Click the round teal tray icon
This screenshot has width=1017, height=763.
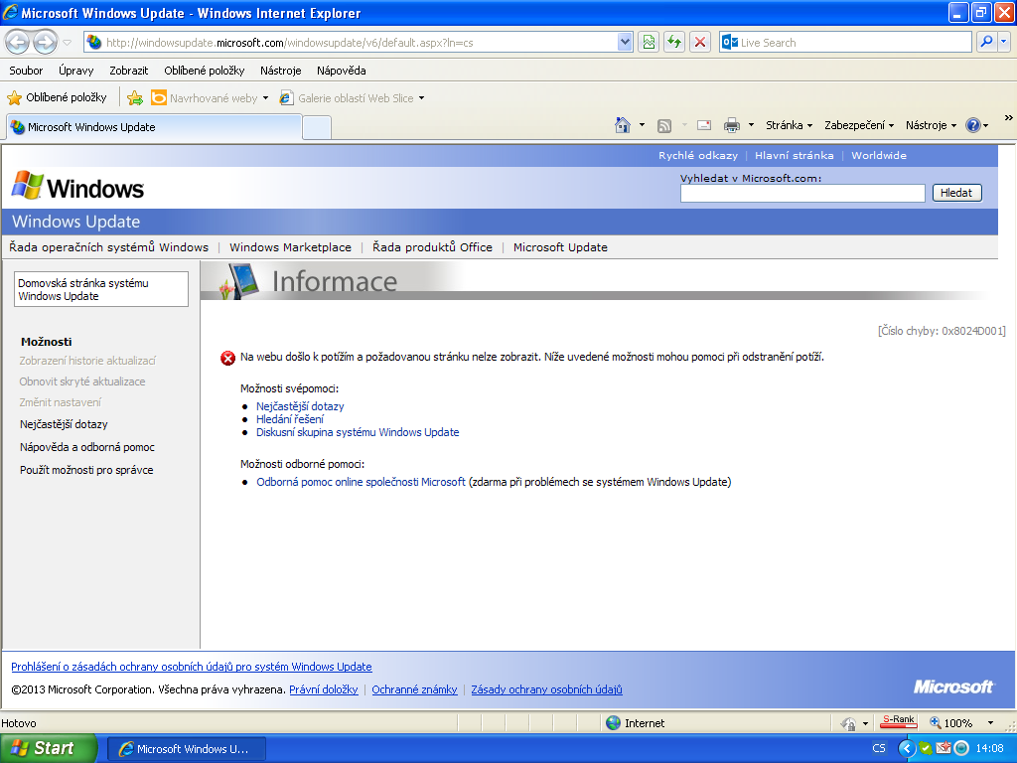coord(961,748)
